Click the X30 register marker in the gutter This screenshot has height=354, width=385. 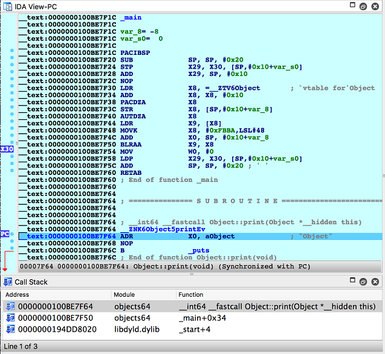(7, 149)
